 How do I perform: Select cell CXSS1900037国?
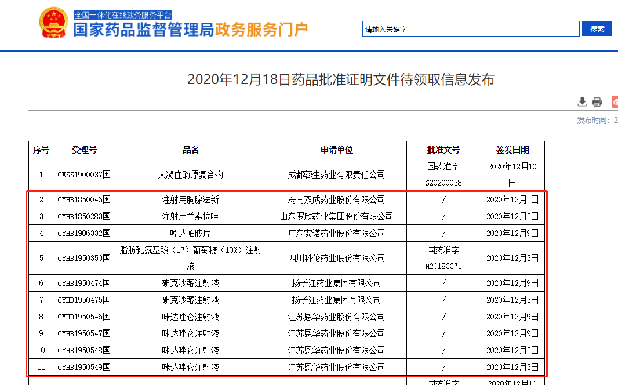pos(84,175)
